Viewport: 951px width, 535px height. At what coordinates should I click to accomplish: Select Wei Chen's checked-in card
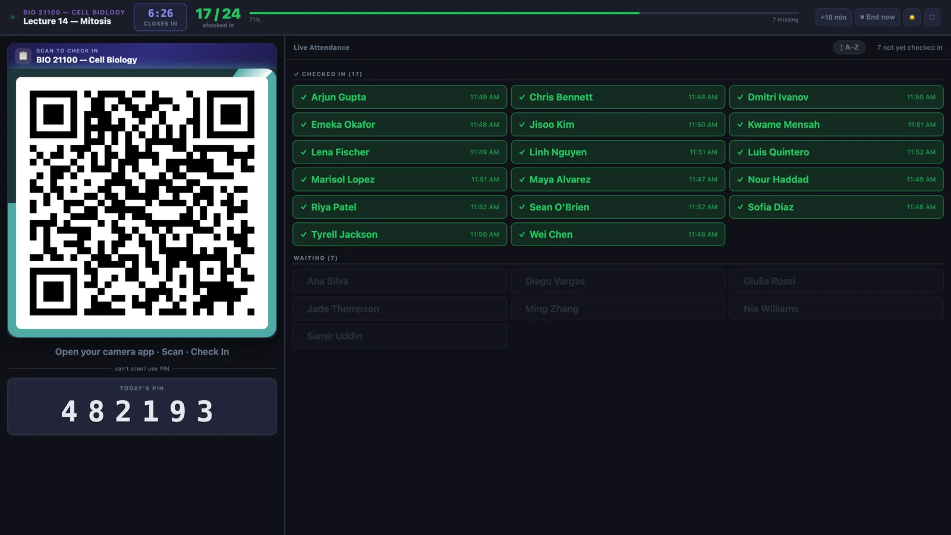(x=618, y=234)
